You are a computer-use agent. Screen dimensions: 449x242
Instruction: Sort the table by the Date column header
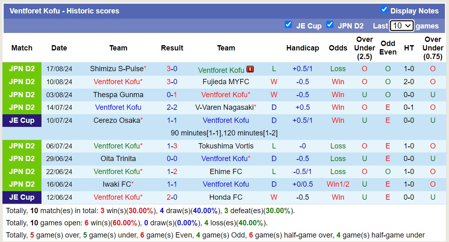[59, 48]
